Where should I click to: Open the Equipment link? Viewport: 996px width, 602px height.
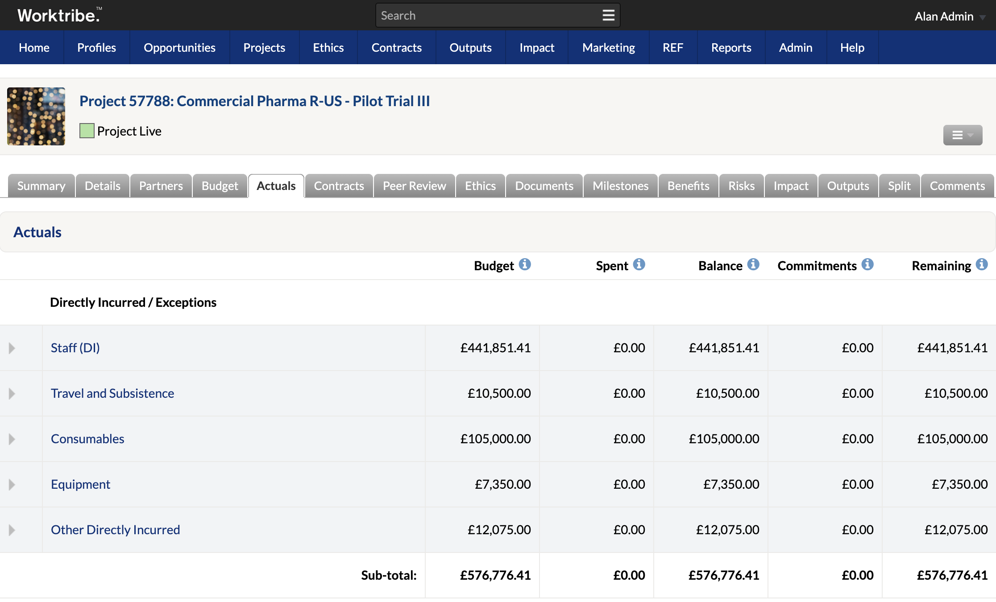[80, 484]
